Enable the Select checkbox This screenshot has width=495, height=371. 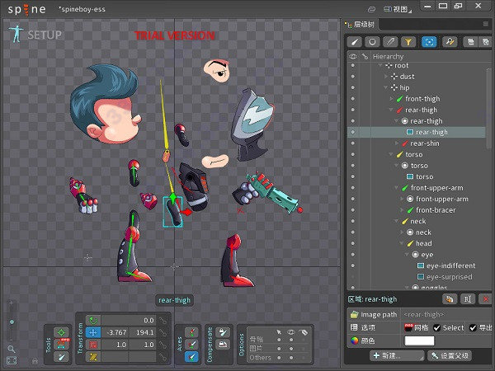click(x=437, y=327)
